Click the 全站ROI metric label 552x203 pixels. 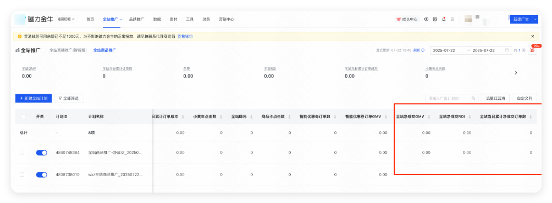click(270, 69)
